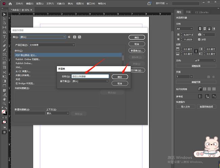Viewport: 220px width, 168px height.
Task: Click the add page icon in Properties
Action: tap(208, 77)
